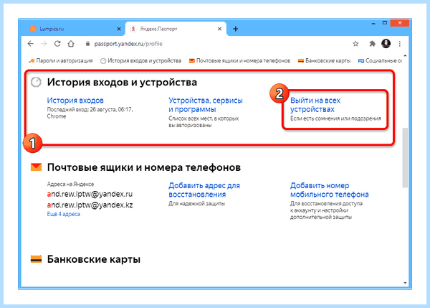
Task: Minimize the browser window
Action: 373,24
